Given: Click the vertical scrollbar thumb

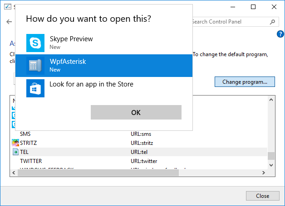Looking at the screenshot, I should pos(271,156).
